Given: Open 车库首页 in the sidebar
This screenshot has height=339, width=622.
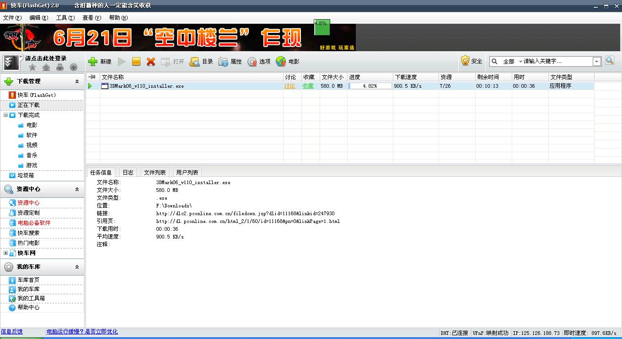Looking at the screenshot, I should click(28, 280).
